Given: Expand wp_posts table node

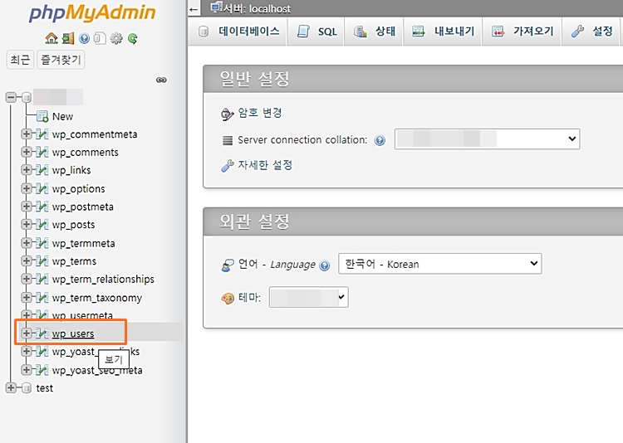Looking at the screenshot, I should tap(27, 224).
